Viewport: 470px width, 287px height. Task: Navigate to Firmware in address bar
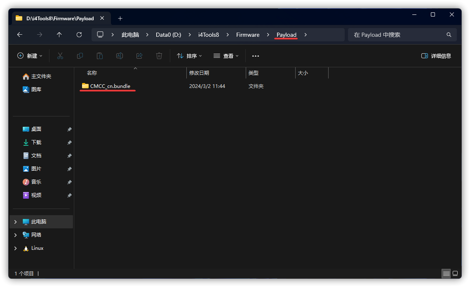click(x=248, y=35)
